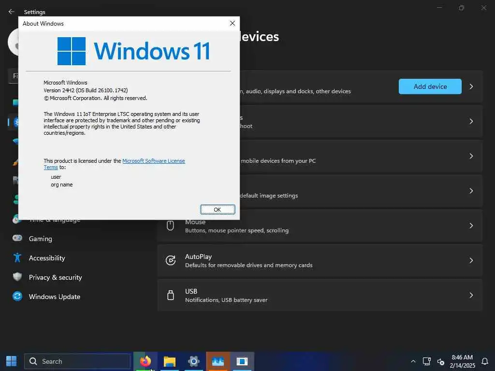Click the Add device button
The height and width of the screenshot is (371, 495).
430,86
